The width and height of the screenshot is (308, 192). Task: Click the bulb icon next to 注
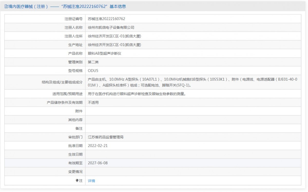[x=77, y=180]
